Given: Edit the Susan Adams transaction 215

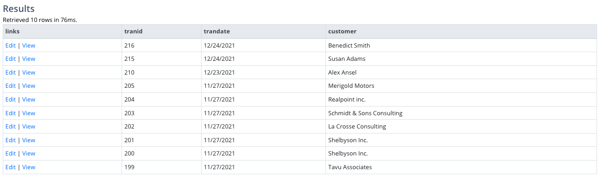Looking at the screenshot, I should [11, 59].
